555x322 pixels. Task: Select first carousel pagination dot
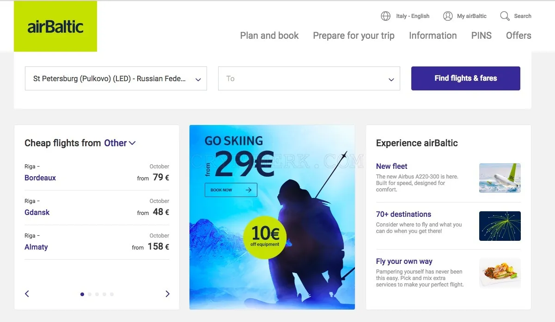82,294
